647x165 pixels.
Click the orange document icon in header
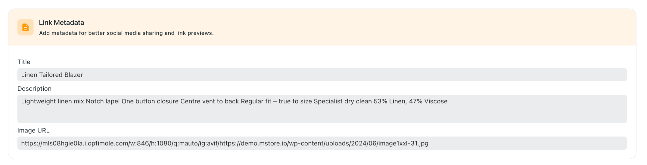coord(25,27)
